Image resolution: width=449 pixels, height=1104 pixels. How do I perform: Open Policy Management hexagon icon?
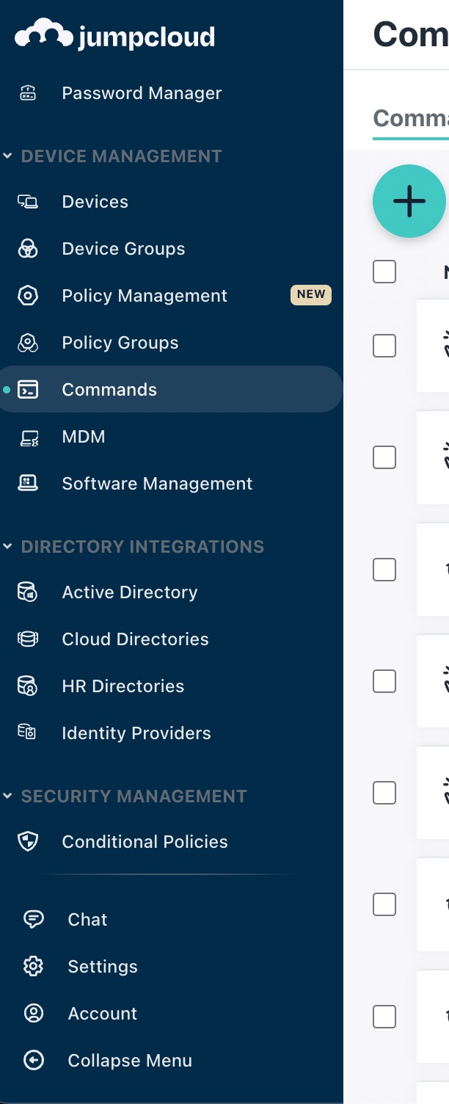pyautogui.click(x=28, y=296)
